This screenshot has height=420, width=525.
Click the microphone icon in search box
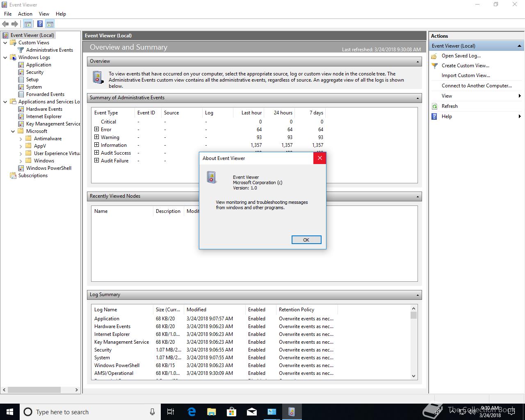(x=152, y=412)
